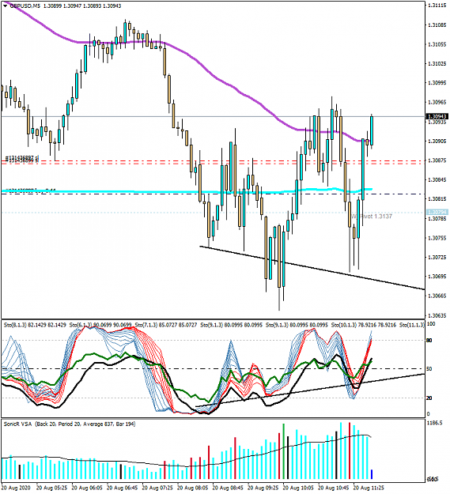Select the 20 Aug 11:25 time label
This screenshot has height=494, width=450.
(369, 488)
